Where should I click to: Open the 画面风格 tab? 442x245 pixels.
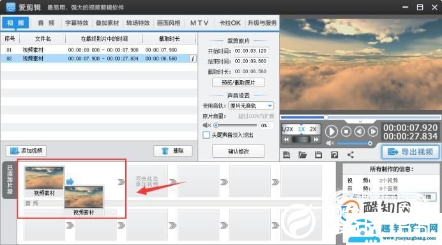[169, 23]
